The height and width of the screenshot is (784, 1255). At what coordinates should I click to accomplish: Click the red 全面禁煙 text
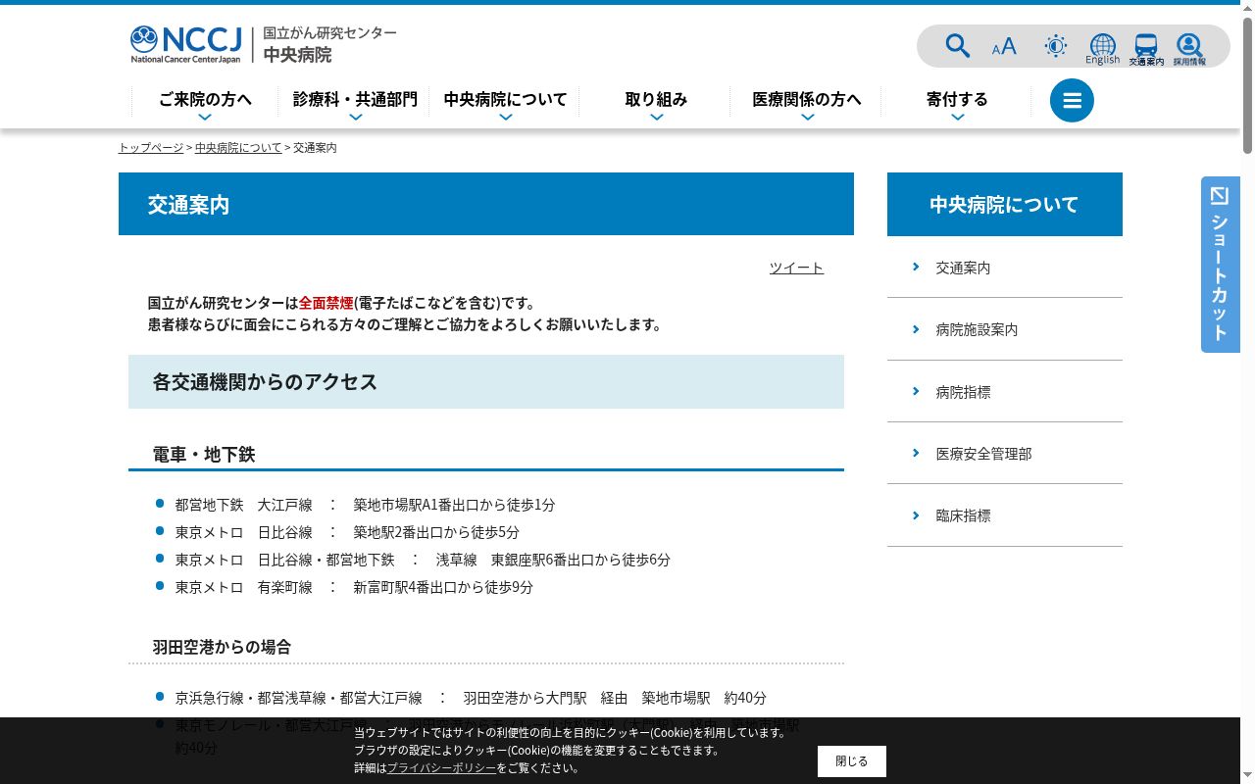326,303
